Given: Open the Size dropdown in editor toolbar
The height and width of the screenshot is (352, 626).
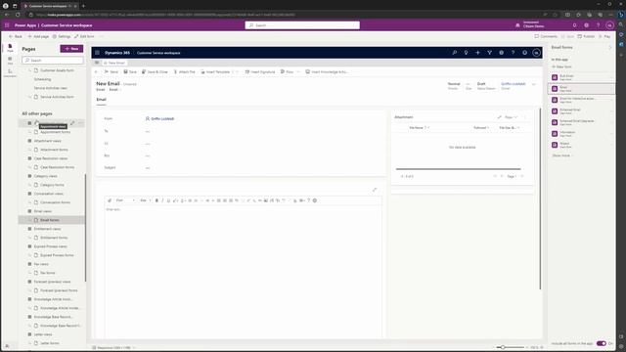Looking at the screenshot, I should (x=145, y=200).
